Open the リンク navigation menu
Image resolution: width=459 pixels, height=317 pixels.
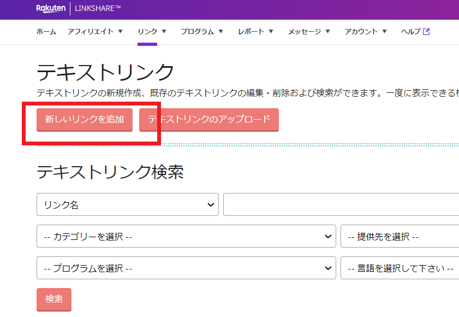(x=152, y=32)
